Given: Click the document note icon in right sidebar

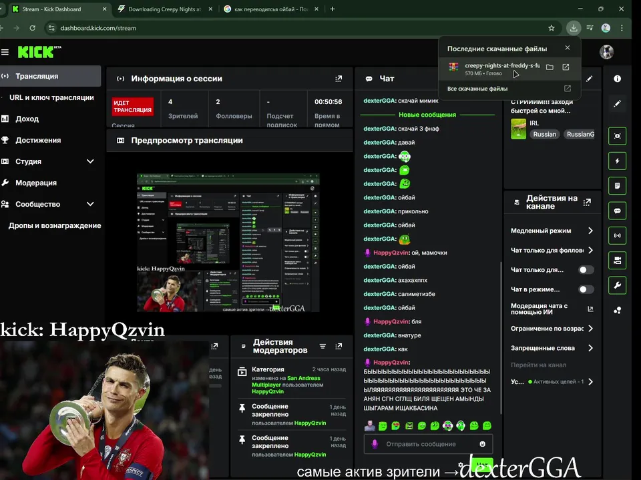Looking at the screenshot, I should tap(617, 186).
